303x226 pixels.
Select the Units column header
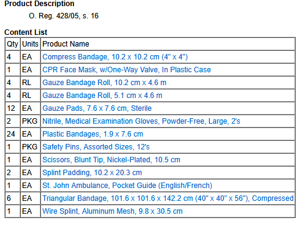point(30,44)
